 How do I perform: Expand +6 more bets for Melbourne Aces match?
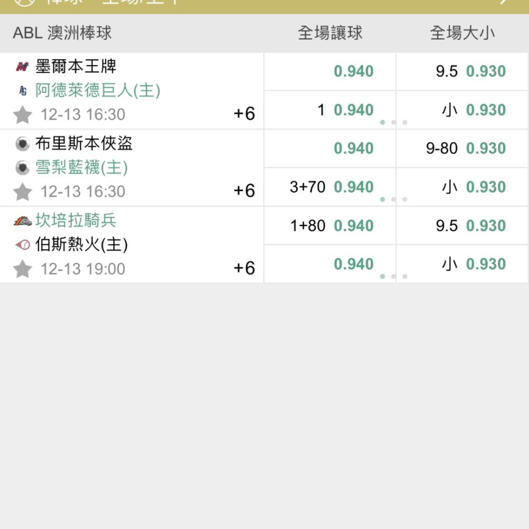click(244, 113)
